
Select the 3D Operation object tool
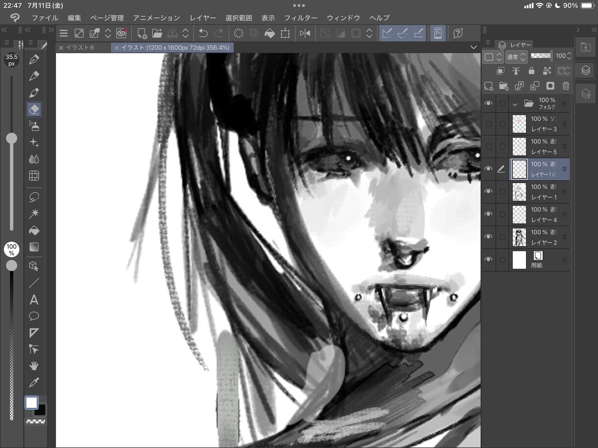click(x=34, y=266)
